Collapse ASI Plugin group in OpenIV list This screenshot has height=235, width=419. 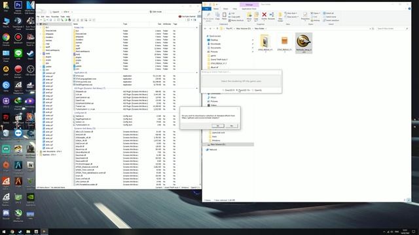coord(196,88)
